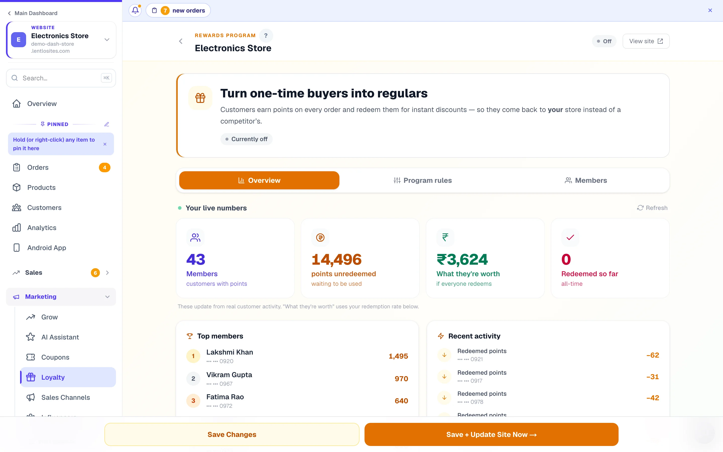
Task: Collapse the Marketing section
Action: [x=61, y=297]
